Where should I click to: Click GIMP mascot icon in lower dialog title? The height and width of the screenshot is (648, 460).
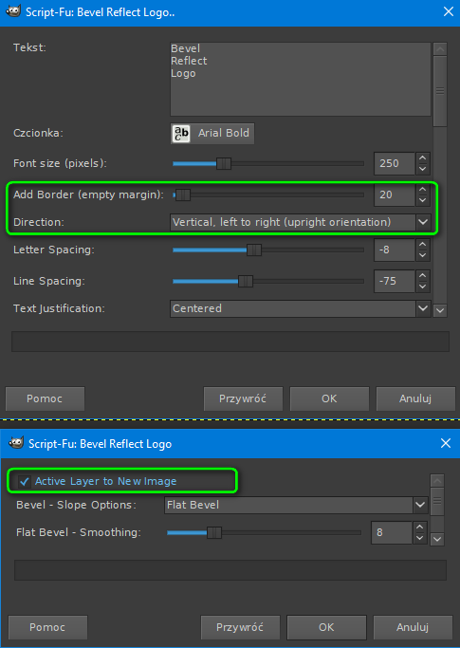(16, 443)
